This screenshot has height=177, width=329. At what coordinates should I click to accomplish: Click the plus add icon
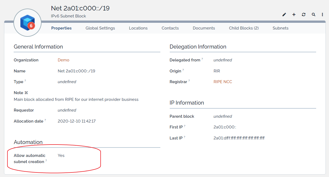(x=294, y=14)
